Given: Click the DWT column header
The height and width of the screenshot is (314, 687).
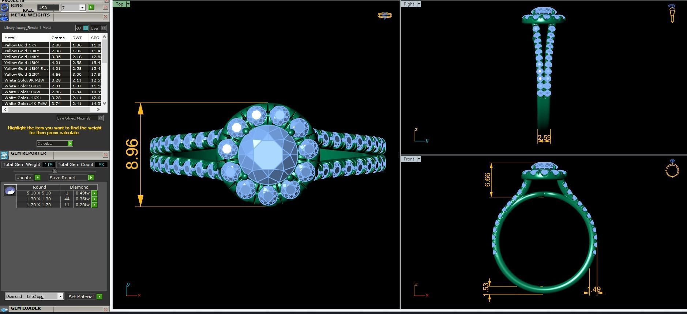Looking at the screenshot, I should point(79,38).
